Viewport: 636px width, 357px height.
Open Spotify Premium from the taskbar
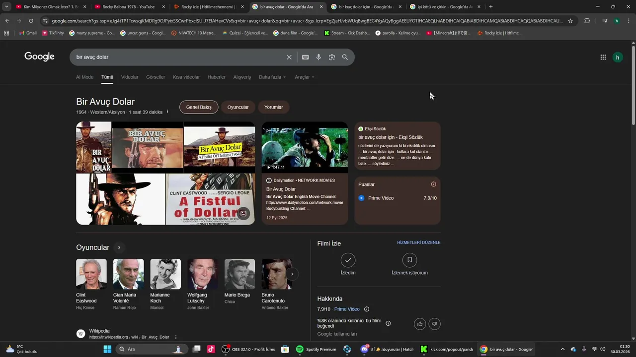316,349
